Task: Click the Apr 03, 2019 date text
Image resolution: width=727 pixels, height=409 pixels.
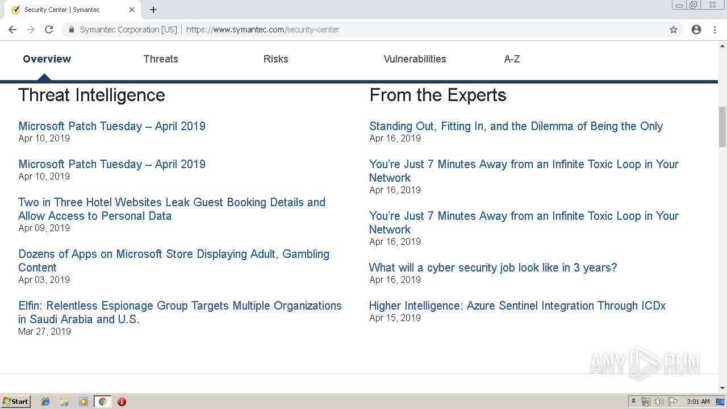Action: [x=44, y=280]
